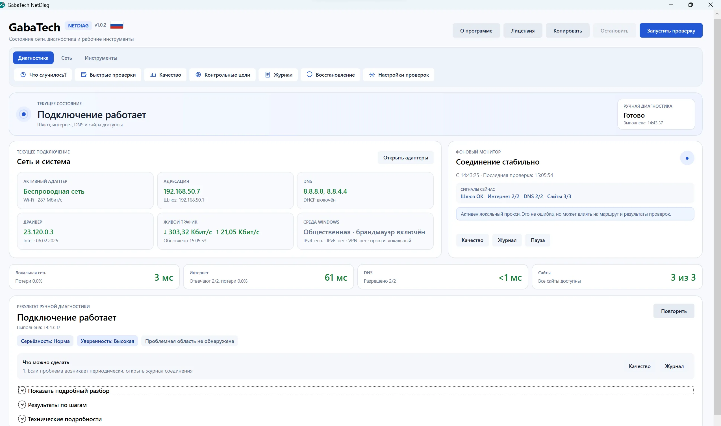This screenshot has width=721, height=426.
Task: Click the background monitor status dot icon
Action: coord(687,158)
